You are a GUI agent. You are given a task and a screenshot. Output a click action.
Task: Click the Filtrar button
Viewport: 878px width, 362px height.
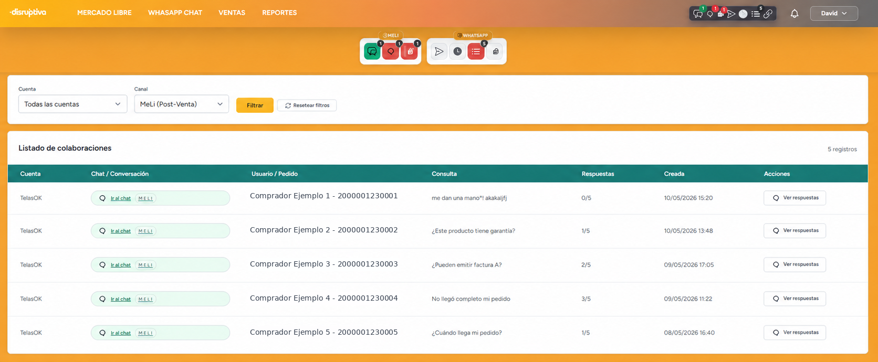[255, 105]
